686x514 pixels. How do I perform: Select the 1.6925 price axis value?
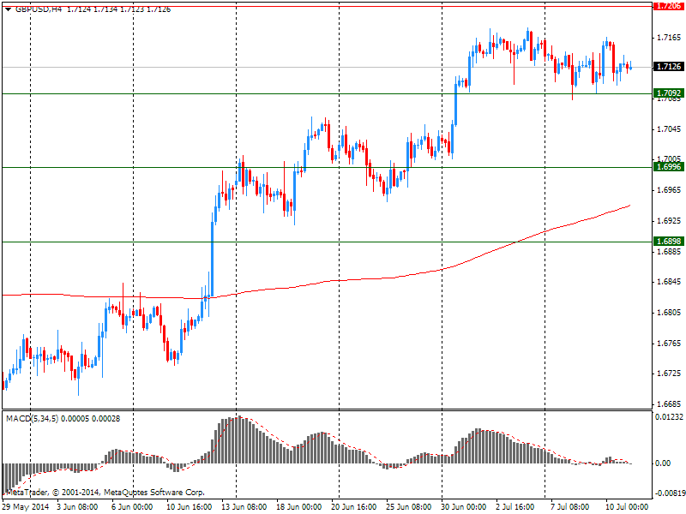coord(669,221)
